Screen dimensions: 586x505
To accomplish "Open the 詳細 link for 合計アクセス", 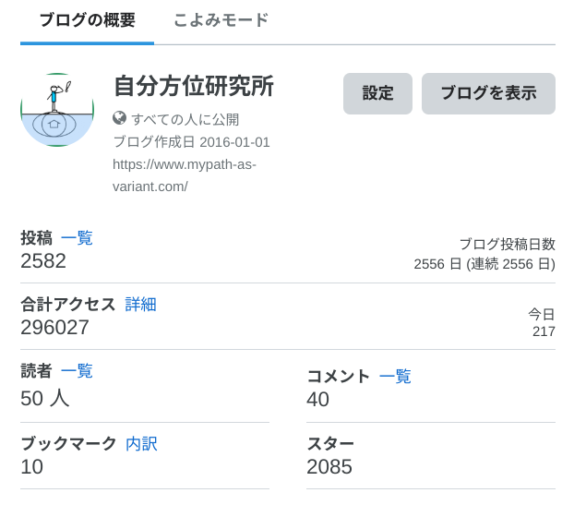I will tap(140, 305).
